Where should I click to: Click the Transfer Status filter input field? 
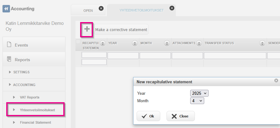(235, 56)
